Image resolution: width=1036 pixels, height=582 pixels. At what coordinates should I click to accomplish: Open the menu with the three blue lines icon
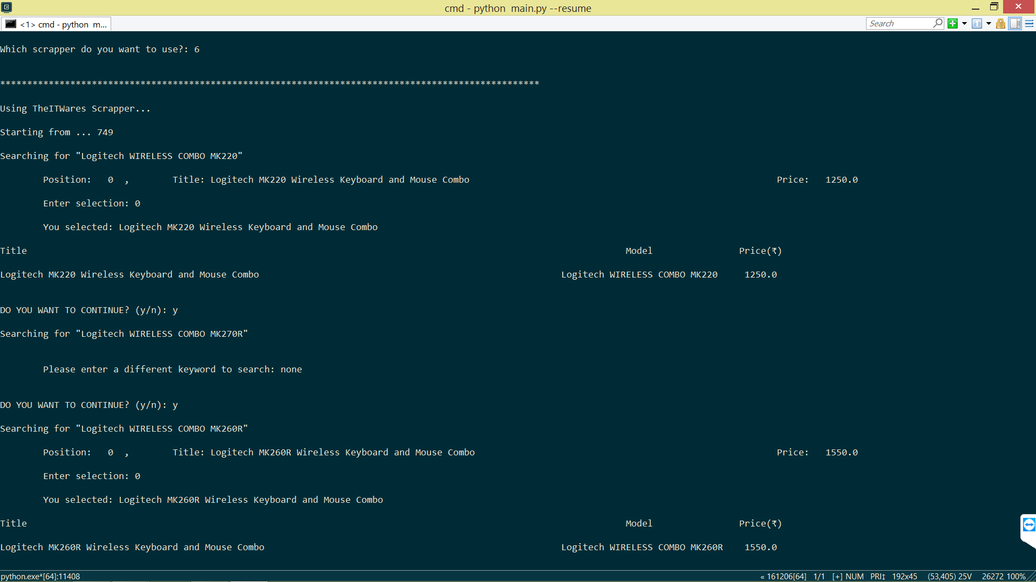pos(1029,24)
